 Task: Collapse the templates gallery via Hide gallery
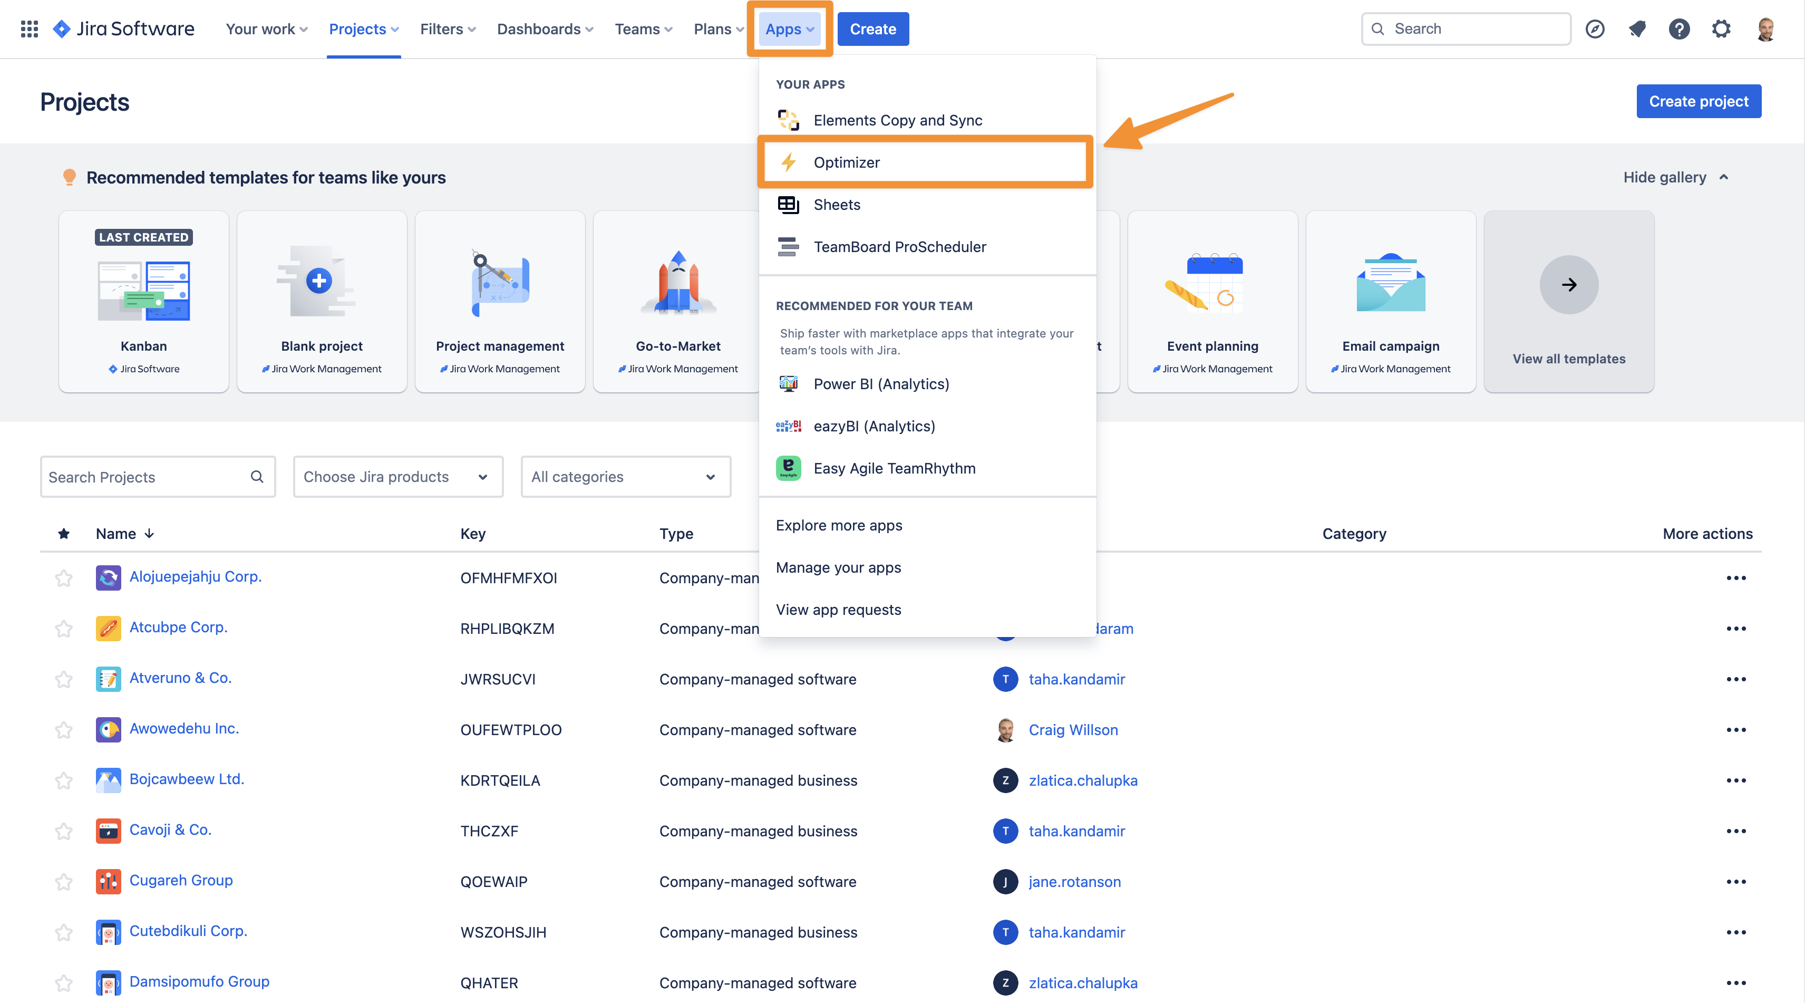tap(1675, 177)
